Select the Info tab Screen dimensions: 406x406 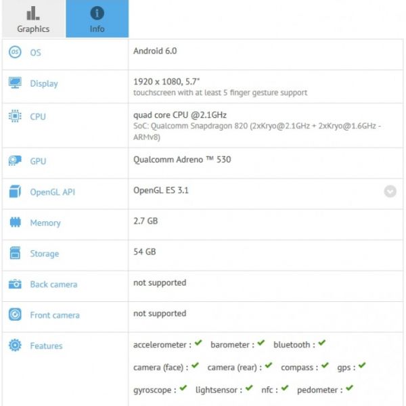pyautogui.click(x=97, y=19)
